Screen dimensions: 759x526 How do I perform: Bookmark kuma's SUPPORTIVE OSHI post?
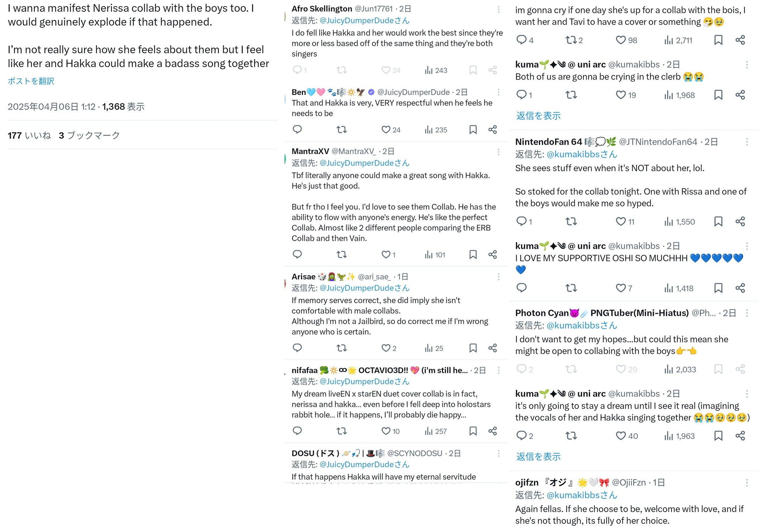tap(718, 288)
